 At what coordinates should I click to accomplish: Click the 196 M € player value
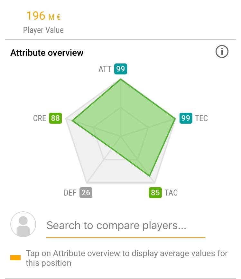tap(43, 16)
